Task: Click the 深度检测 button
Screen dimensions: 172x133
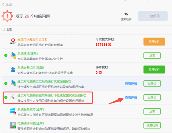Action: 152,125
